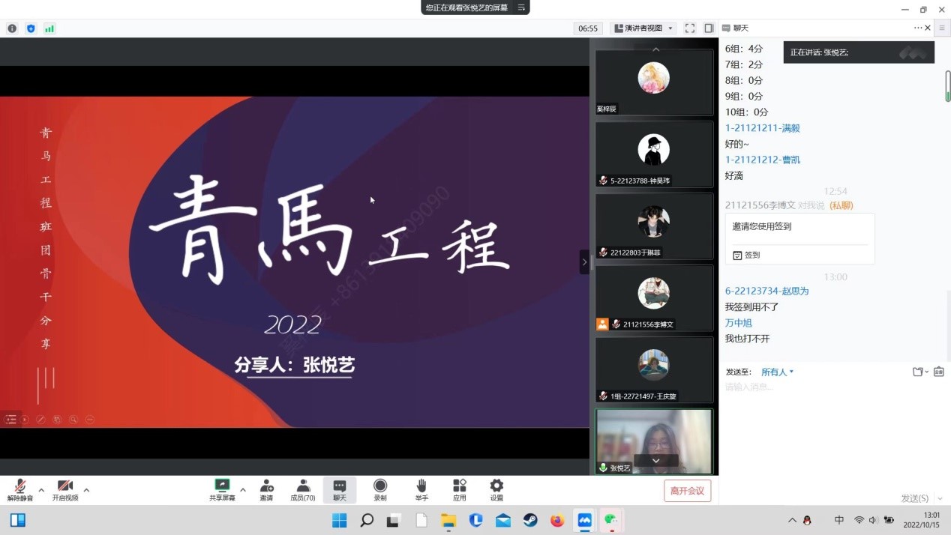This screenshot has width=951, height=535.
Task: Open the 应用 (Apps) icon
Action: pyautogui.click(x=459, y=486)
